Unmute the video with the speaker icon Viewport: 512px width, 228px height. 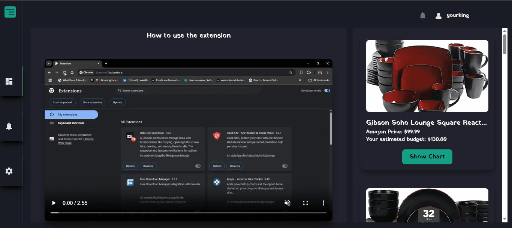pos(287,203)
